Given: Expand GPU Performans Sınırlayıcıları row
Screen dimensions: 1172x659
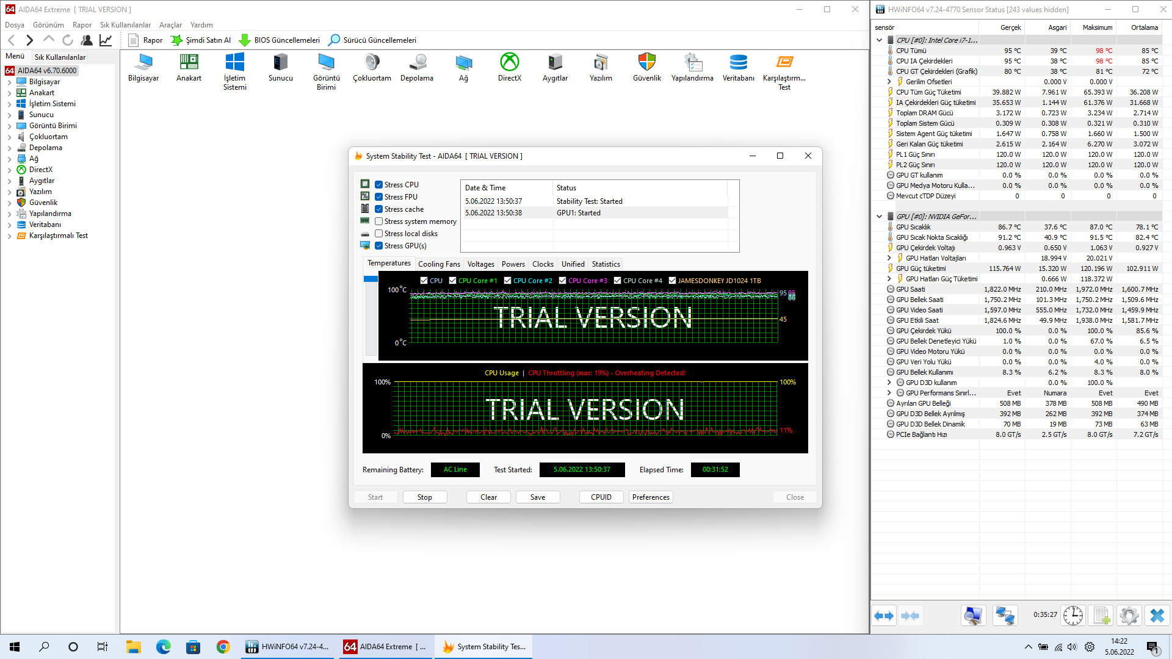Looking at the screenshot, I should click(x=889, y=393).
